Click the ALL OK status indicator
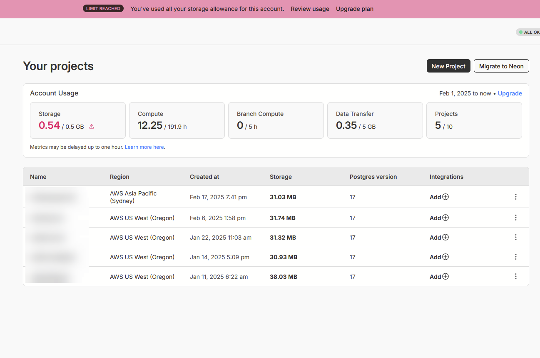 tap(528, 32)
